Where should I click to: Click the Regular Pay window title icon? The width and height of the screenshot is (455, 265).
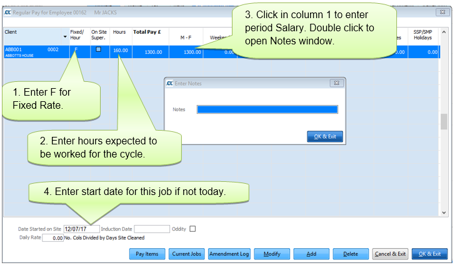click(x=8, y=12)
